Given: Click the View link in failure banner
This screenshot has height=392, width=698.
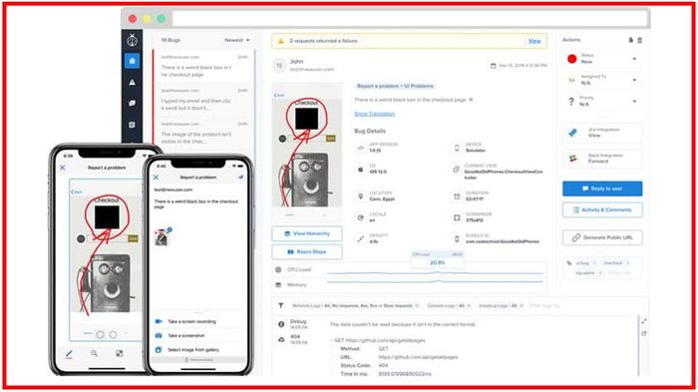Looking at the screenshot, I should click(x=534, y=41).
